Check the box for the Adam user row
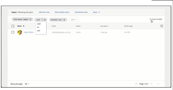This screenshot has height=90, width=173. click(13, 32)
